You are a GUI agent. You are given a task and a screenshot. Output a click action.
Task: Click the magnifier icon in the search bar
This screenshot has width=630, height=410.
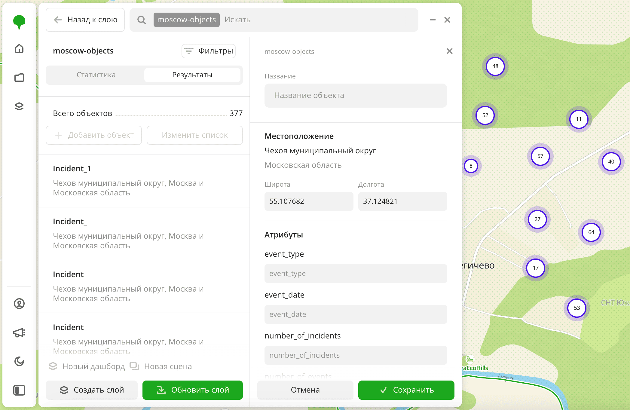141,20
